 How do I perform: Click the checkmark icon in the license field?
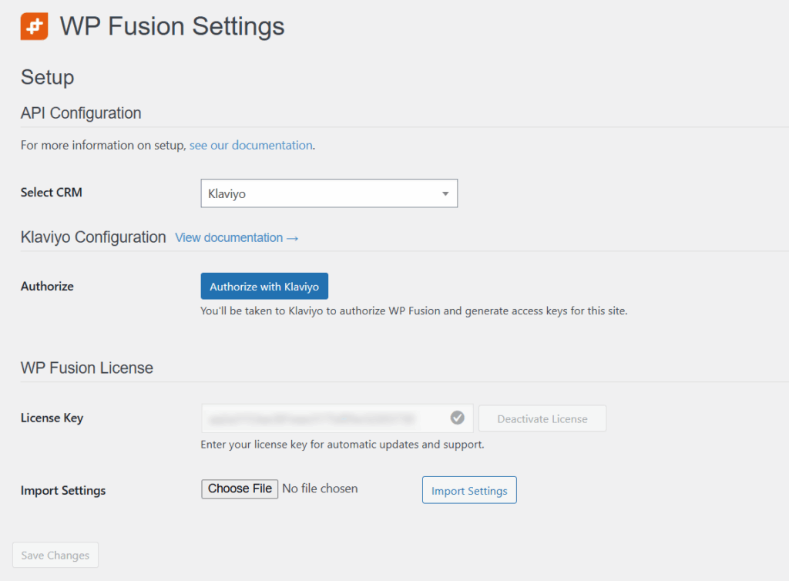tap(457, 418)
